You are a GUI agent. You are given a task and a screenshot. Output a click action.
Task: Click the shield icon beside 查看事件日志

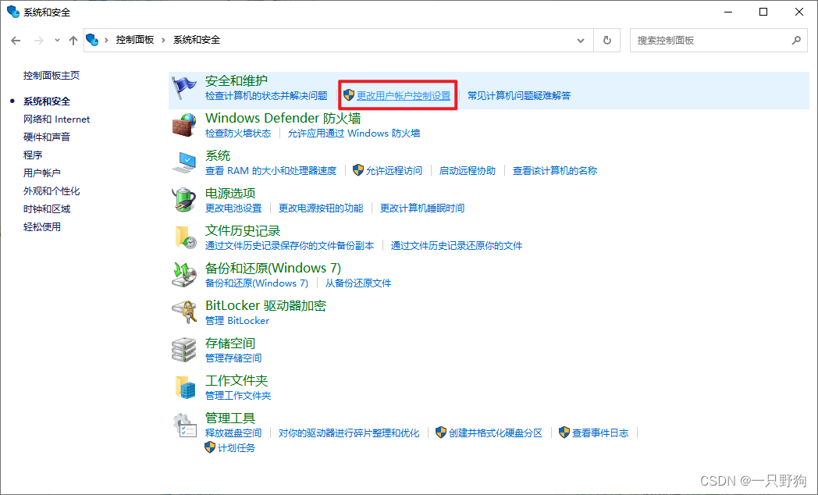pyautogui.click(x=564, y=433)
